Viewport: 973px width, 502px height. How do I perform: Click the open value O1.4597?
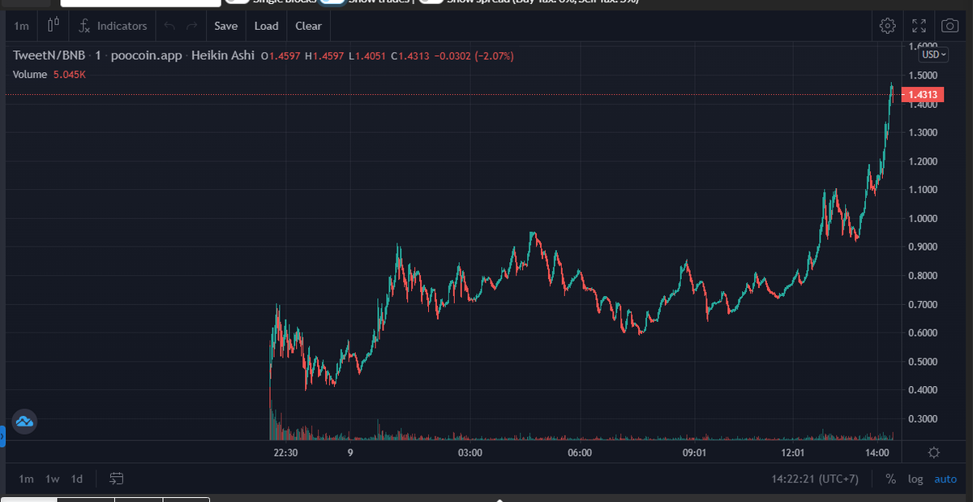[281, 56]
